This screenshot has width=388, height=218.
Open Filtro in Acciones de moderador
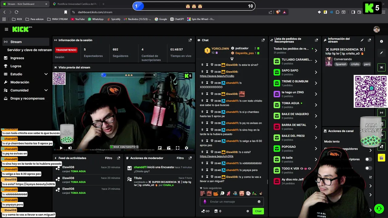(180, 158)
